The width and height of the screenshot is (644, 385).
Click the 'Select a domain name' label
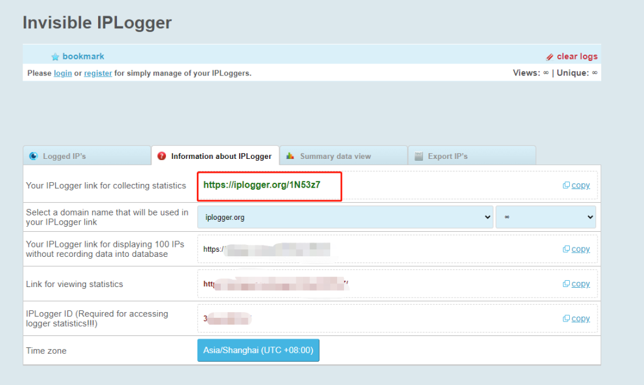coord(107,217)
